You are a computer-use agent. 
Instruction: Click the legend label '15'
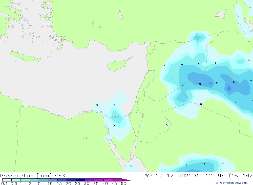[59, 183]
